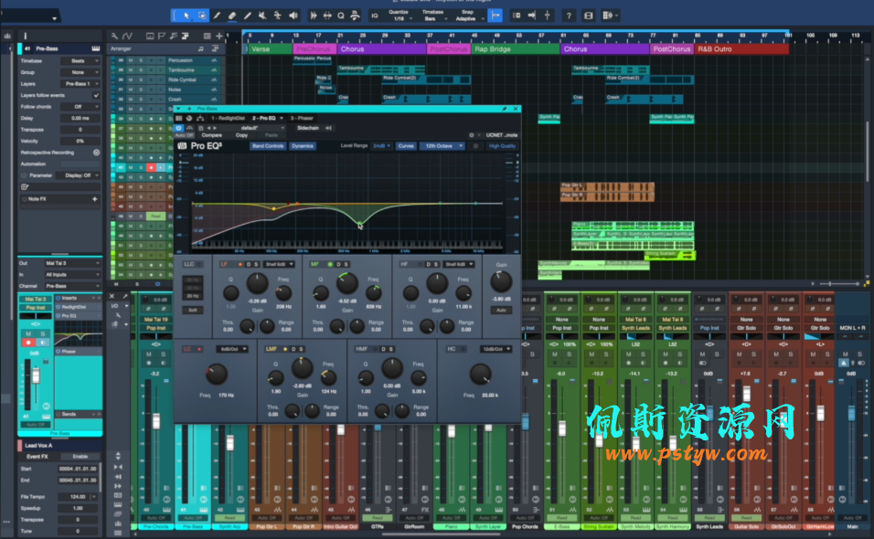The height and width of the screenshot is (539, 874).
Task: Select previous preset arrow in Pro EQ
Action: click(209, 128)
